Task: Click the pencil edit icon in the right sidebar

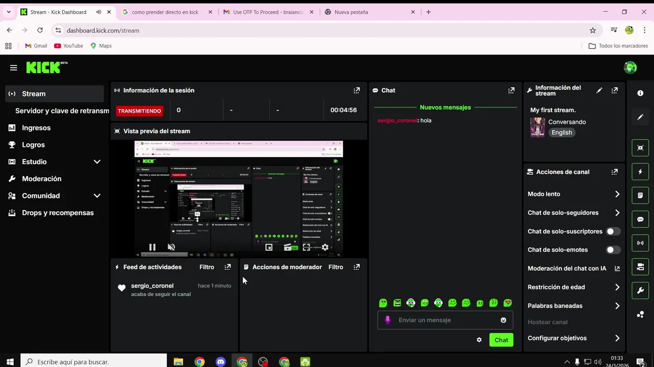Action: pos(640,117)
